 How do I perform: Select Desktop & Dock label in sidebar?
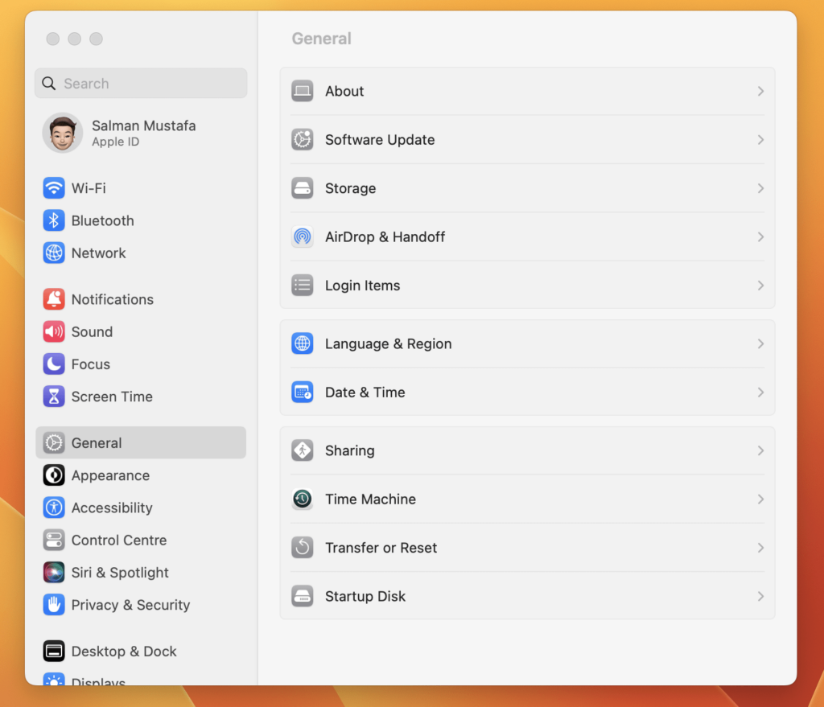(124, 652)
